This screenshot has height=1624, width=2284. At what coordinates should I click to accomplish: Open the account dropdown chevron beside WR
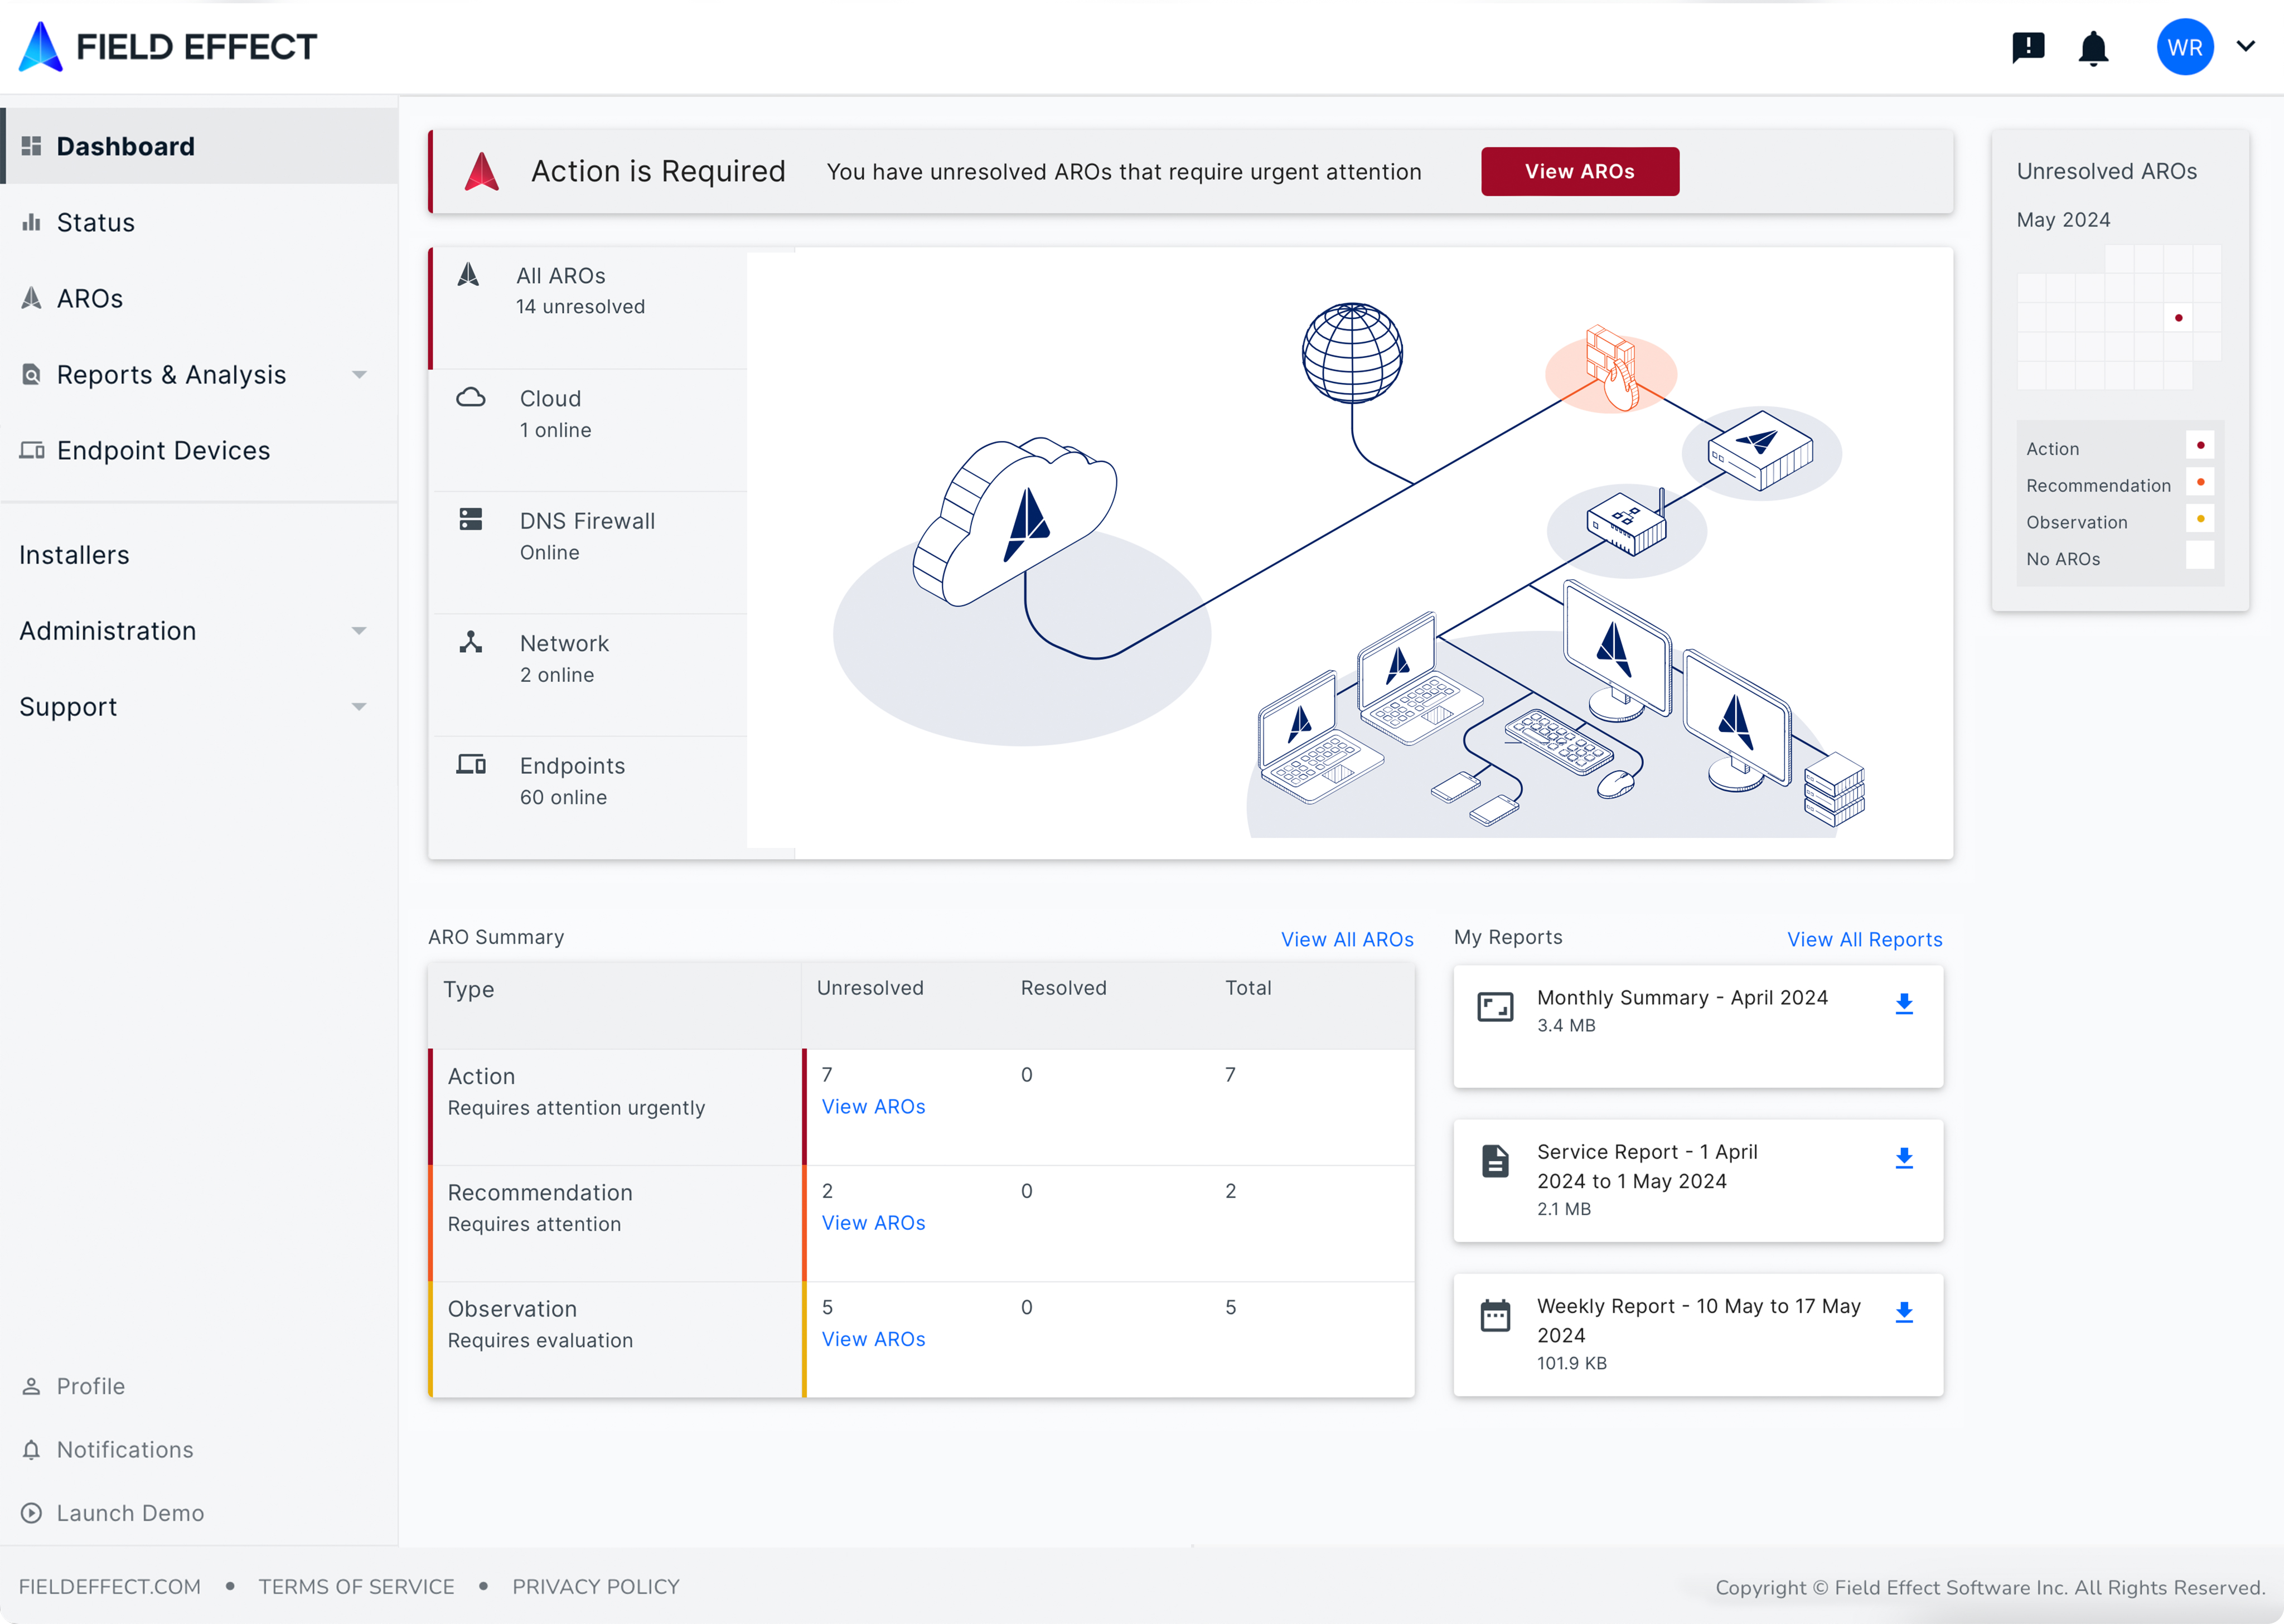[2246, 46]
